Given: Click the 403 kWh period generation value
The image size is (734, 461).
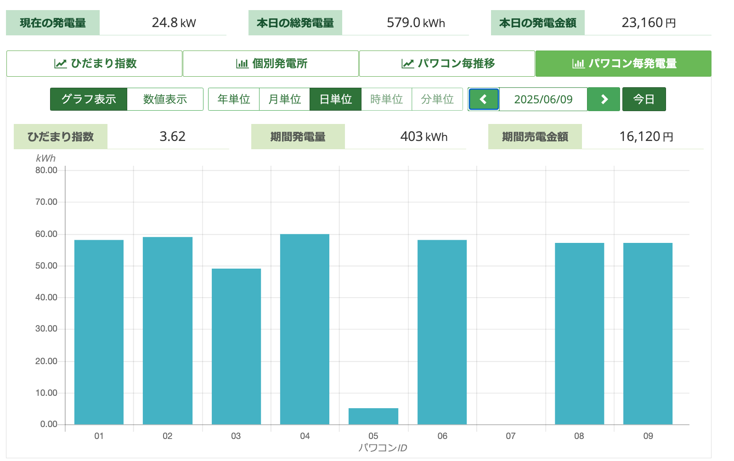Looking at the screenshot, I should click(x=424, y=136).
